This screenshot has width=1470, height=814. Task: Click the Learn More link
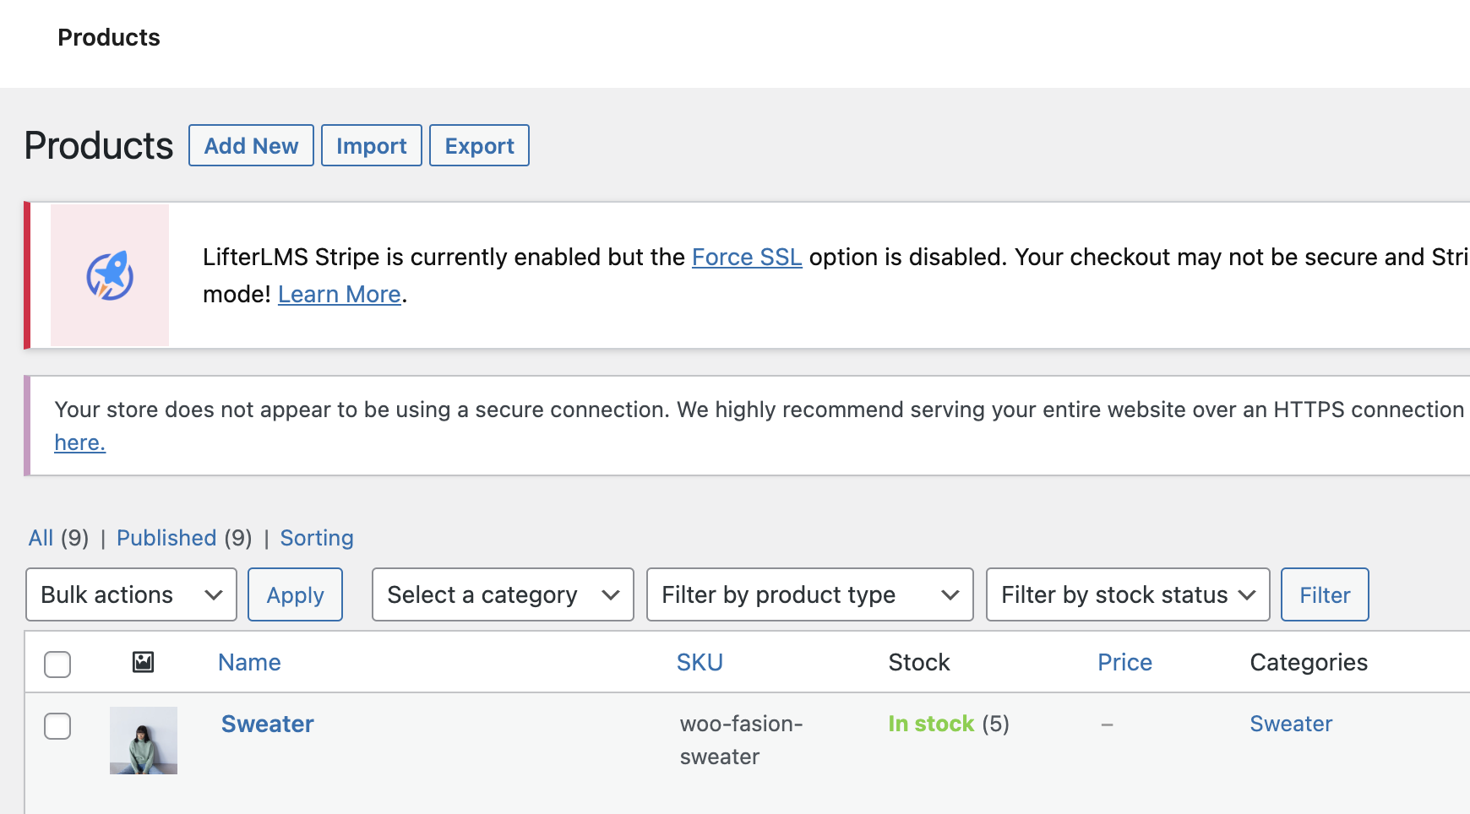point(339,294)
